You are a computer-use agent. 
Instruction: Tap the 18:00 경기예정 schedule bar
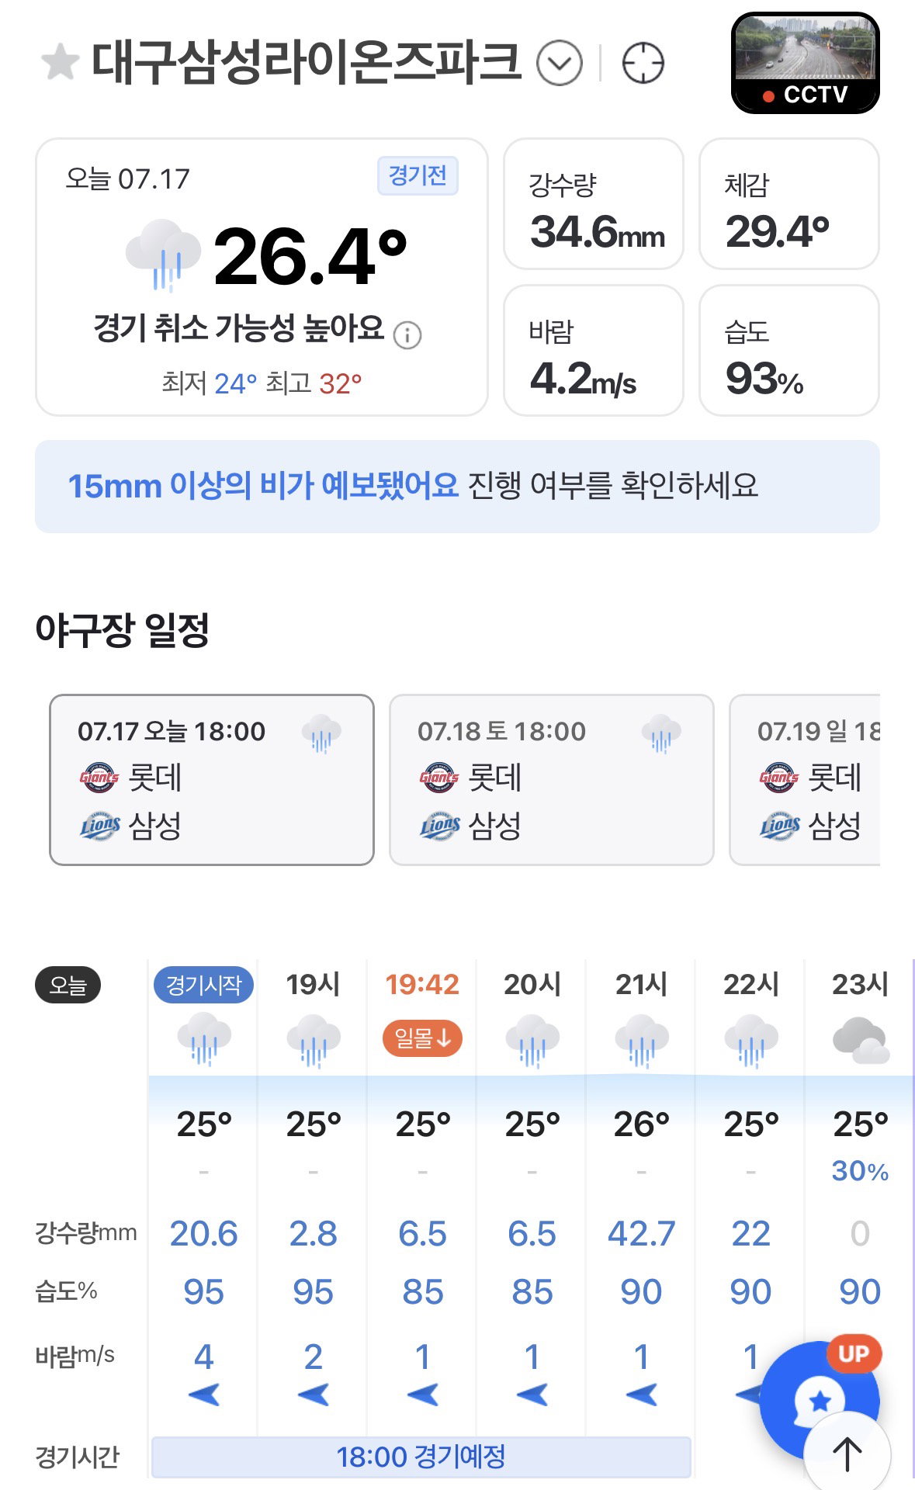coord(421,1457)
